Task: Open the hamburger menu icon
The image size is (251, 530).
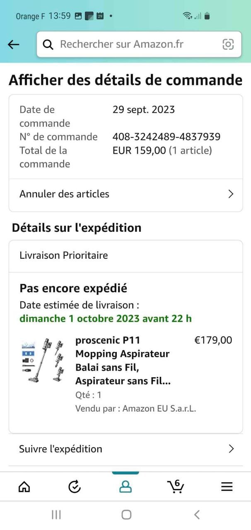Action: pos(227,487)
